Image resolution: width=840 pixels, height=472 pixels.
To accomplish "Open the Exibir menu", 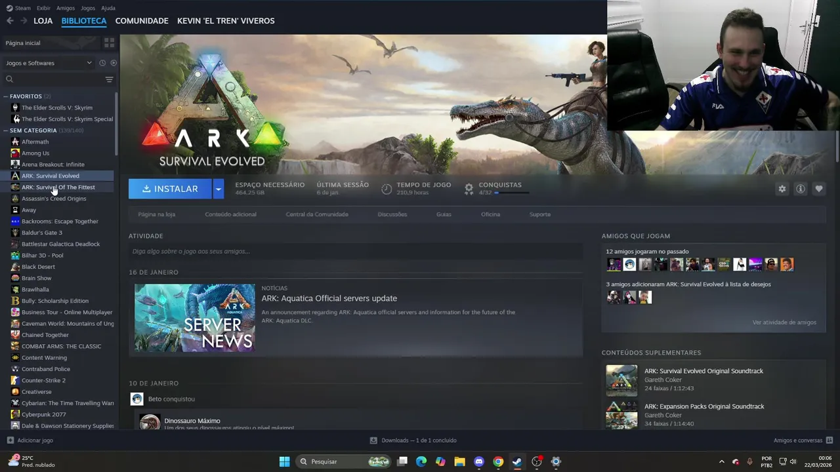I will coord(43,8).
